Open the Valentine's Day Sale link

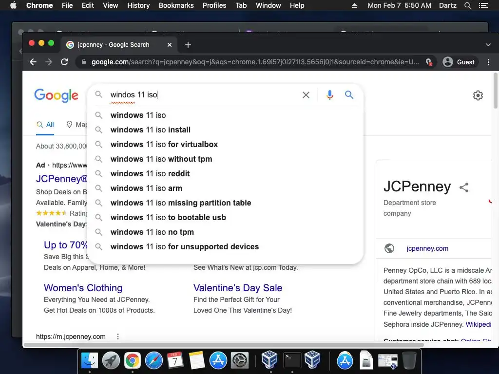click(238, 288)
